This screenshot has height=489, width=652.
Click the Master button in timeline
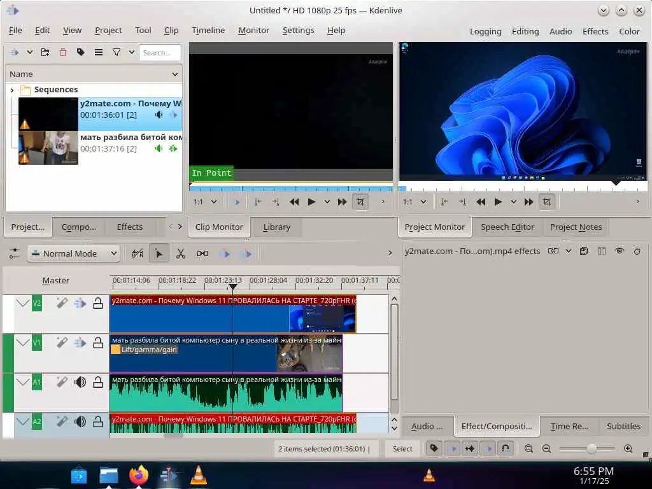56,280
